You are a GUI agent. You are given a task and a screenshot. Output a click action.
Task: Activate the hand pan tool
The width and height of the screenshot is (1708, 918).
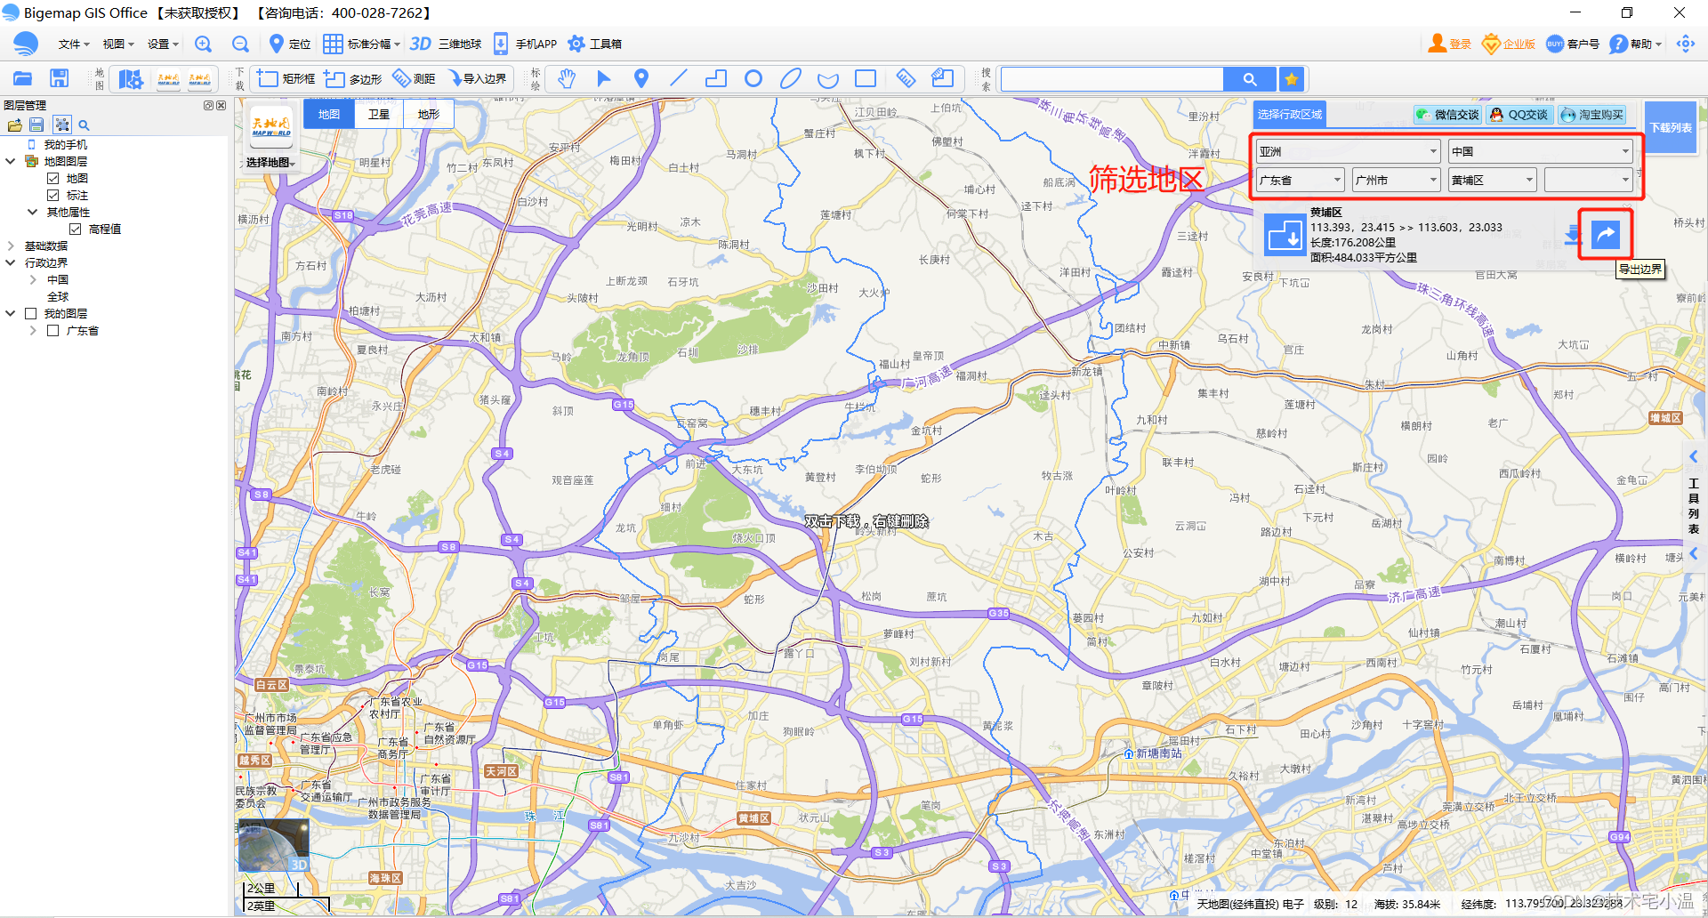point(567,78)
